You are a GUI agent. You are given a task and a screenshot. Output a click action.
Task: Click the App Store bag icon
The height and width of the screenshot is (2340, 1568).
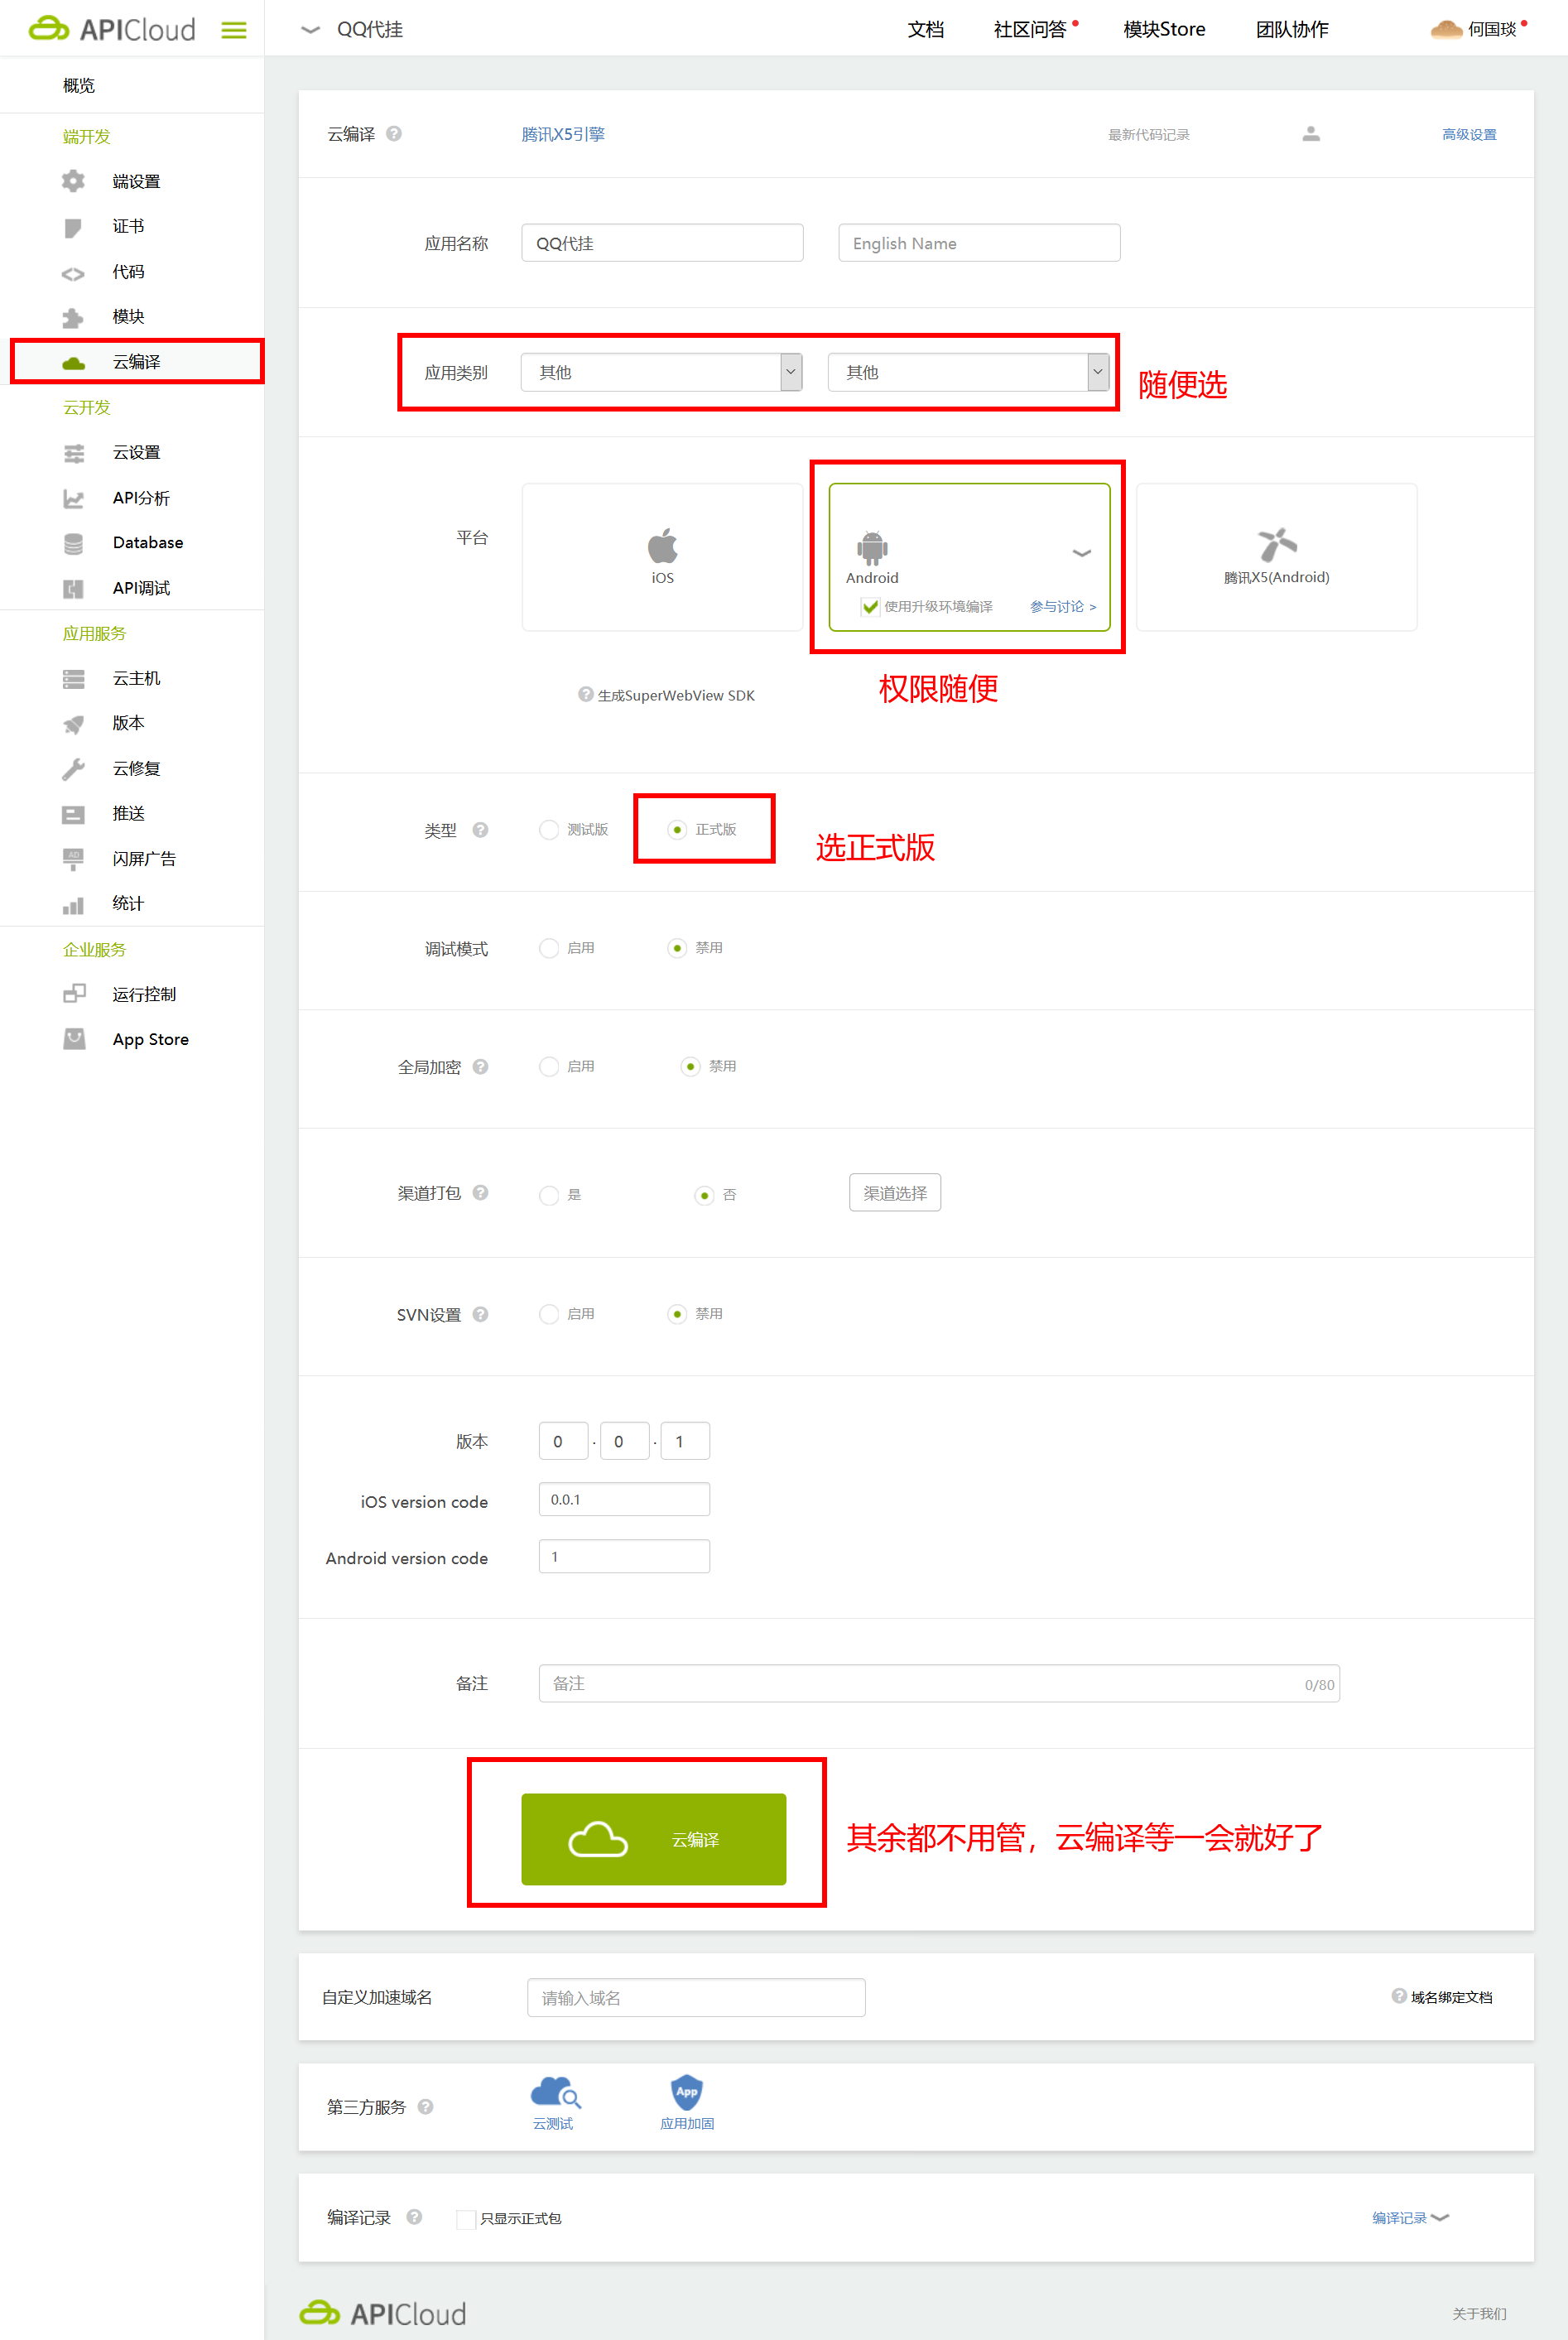point(73,1039)
